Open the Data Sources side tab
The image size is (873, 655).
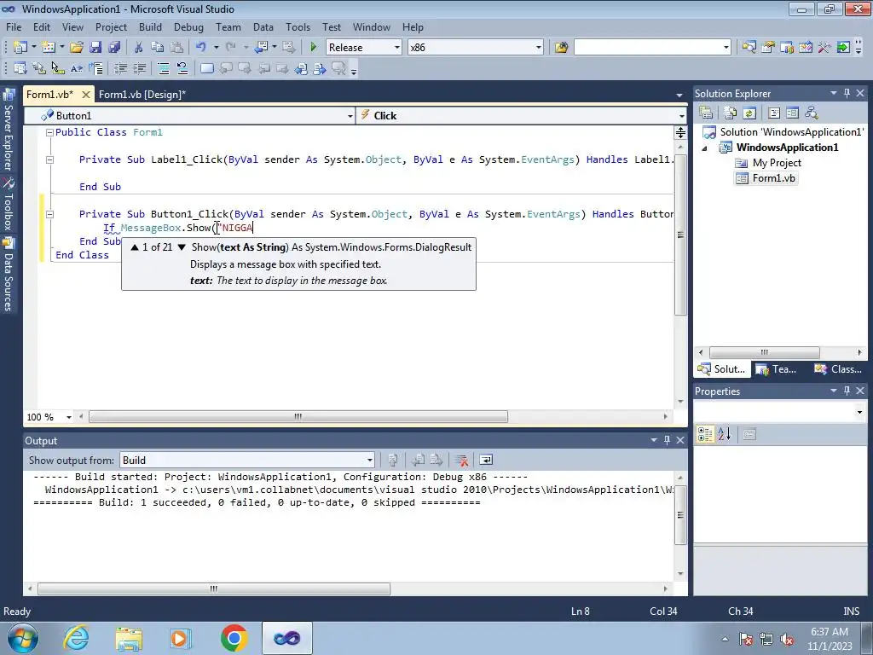pos(9,274)
